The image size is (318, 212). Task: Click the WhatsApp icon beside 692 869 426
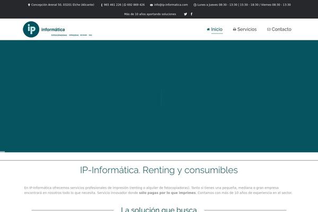(125, 5)
